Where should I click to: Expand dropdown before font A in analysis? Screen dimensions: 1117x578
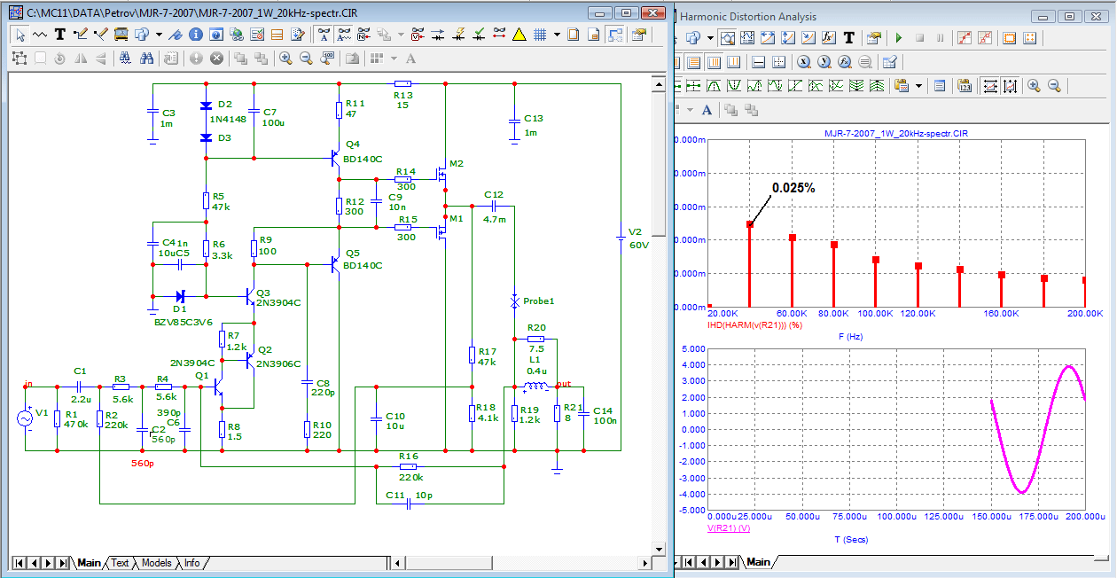[690, 110]
